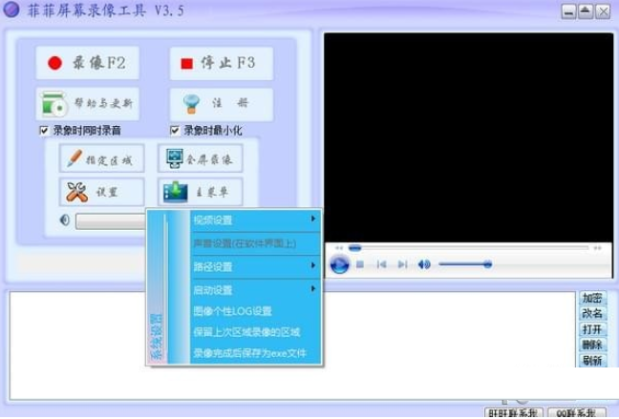Open 视频设置 in the context menu
Screen dimensions: 619x419
point(255,220)
